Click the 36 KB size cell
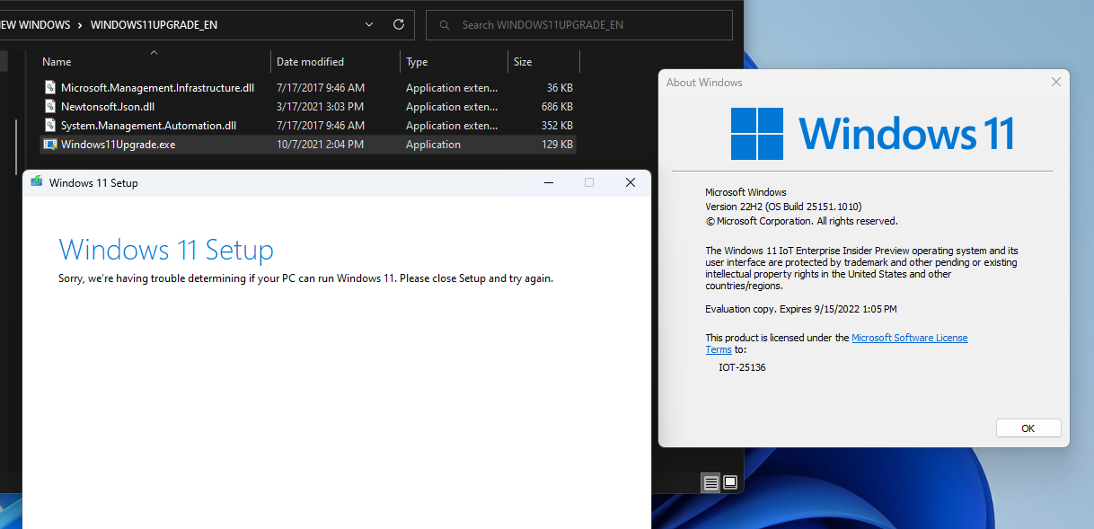 tap(561, 88)
